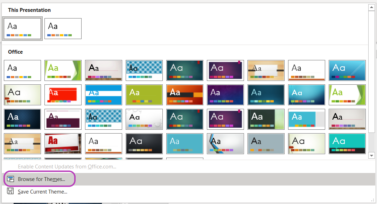377x204 pixels.
Task: Click the vertical scrollbar thumb of gallery
Action: pos(371,72)
